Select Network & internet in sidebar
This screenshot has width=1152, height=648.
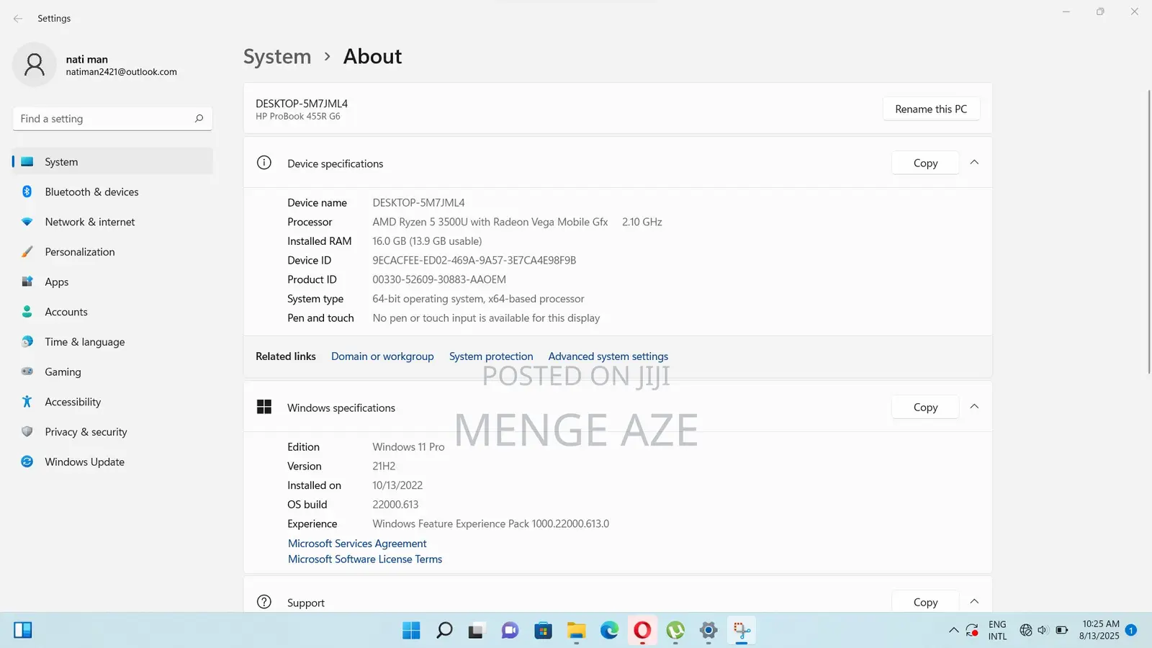click(89, 222)
